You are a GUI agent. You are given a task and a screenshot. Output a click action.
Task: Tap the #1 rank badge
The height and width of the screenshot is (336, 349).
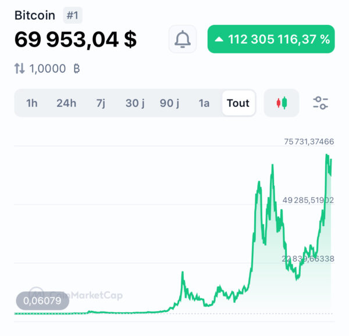73,15
